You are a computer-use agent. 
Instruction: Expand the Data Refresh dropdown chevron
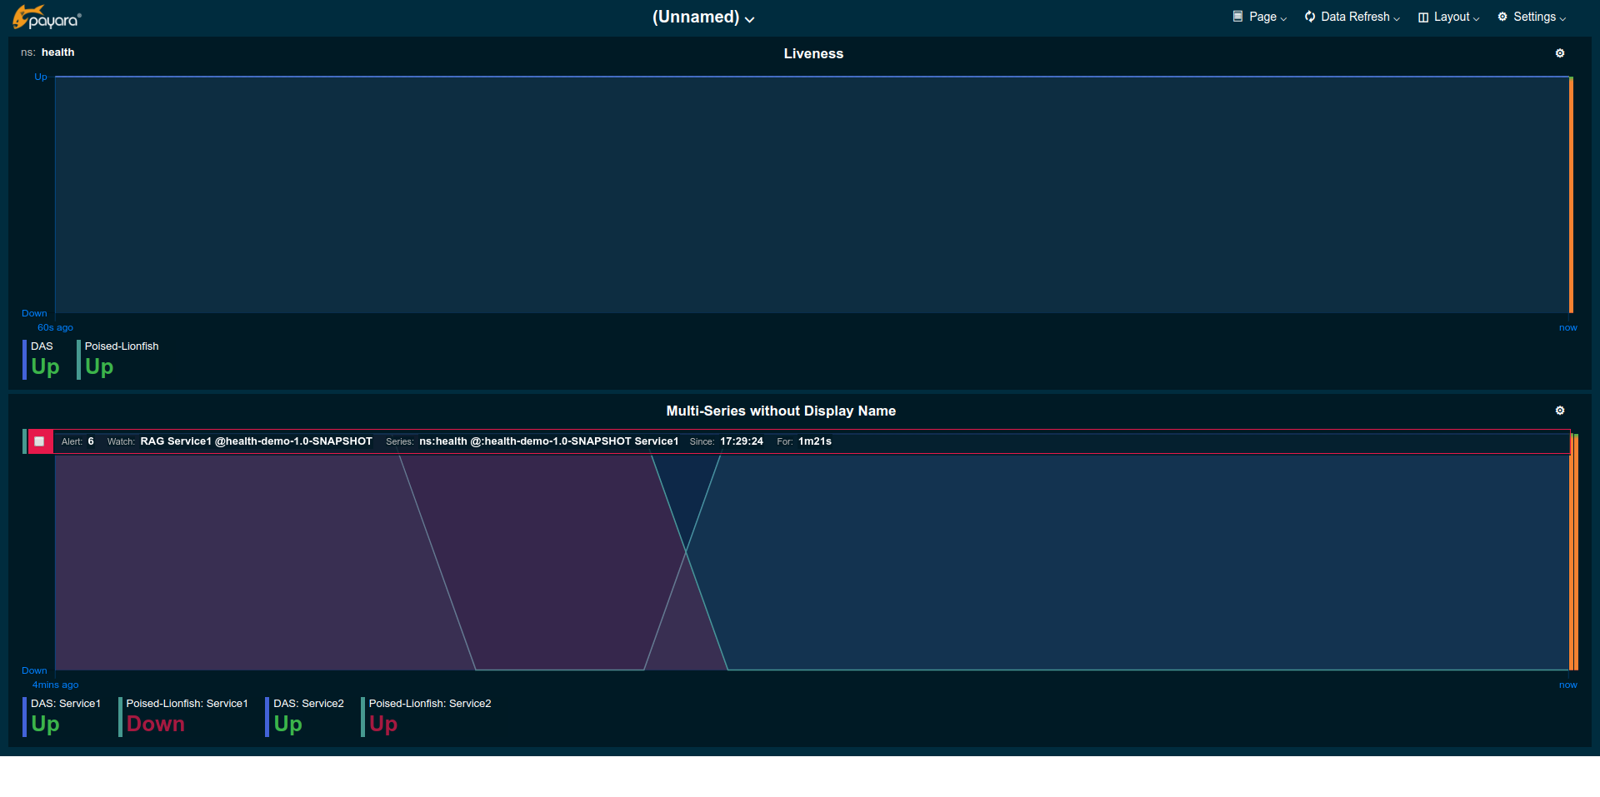(1397, 18)
